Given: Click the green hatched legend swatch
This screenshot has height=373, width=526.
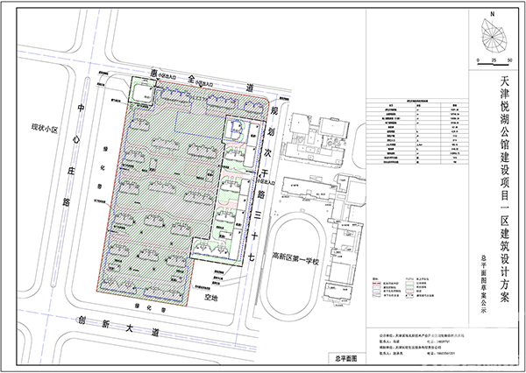Looking at the screenshot, I should (x=410, y=287).
